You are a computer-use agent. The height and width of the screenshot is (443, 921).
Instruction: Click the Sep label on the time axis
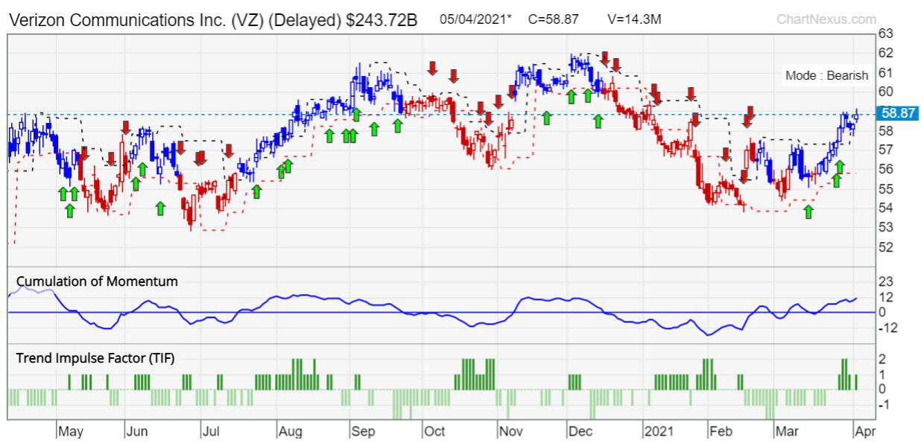click(x=363, y=431)
